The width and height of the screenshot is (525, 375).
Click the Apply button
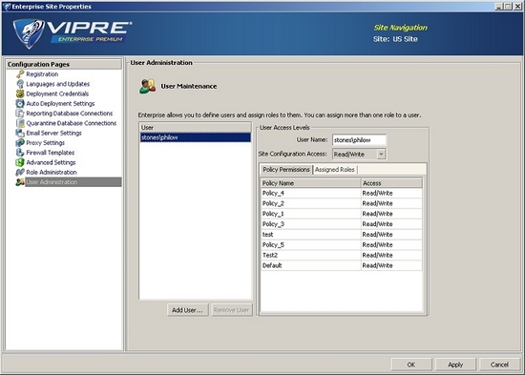pyautogui.click(x=455, y=365)
